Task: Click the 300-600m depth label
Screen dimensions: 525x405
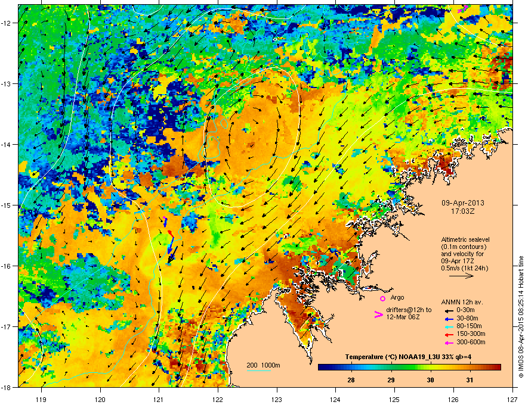Action: (471, 342)
